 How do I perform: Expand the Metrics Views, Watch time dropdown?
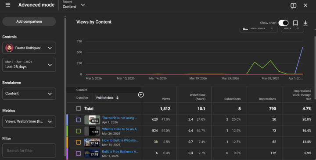pyautogui.click(x=29, y=122)
